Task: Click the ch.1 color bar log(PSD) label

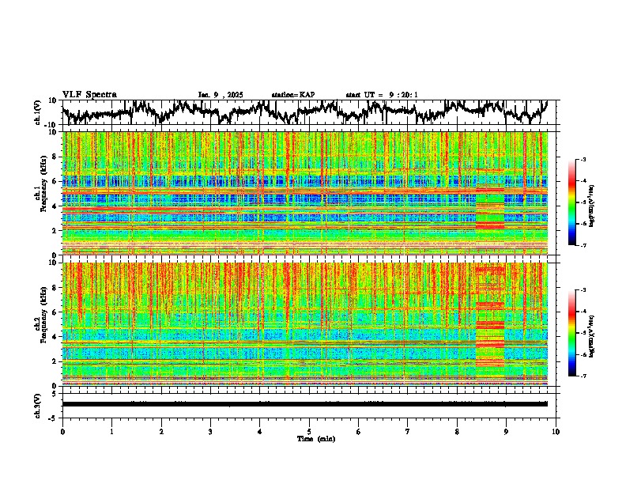Action: 592,206
